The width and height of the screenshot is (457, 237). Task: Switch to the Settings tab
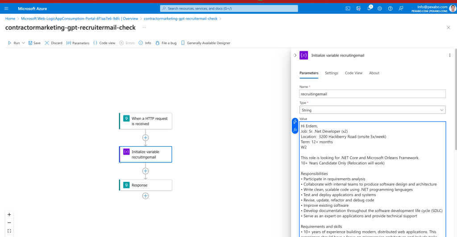(x=332, y=73)
